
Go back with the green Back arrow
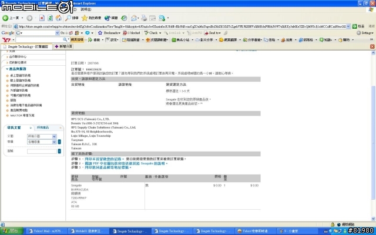(5, 18)
